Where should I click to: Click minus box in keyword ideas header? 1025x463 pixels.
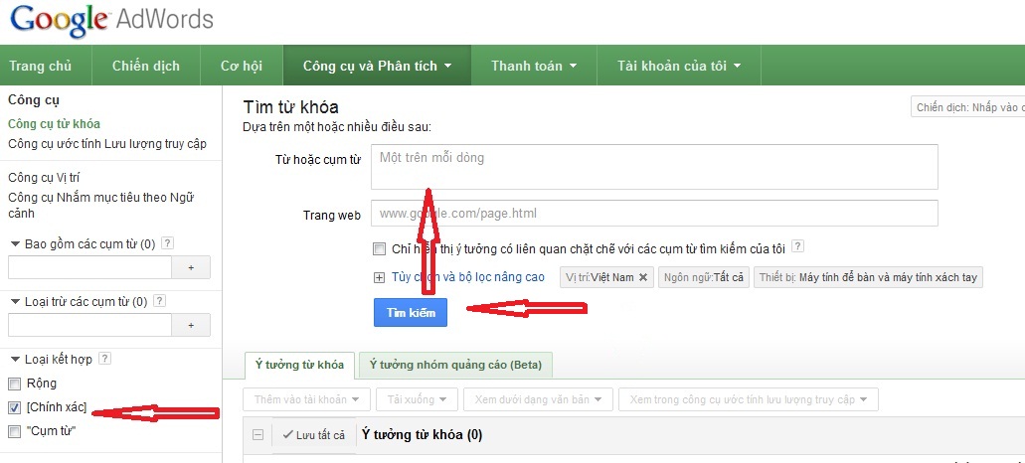(258, 435)
